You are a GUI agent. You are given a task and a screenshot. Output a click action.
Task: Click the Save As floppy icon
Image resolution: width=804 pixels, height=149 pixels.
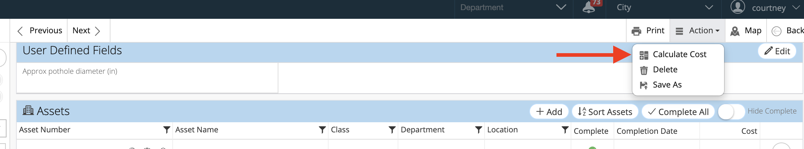644,85
